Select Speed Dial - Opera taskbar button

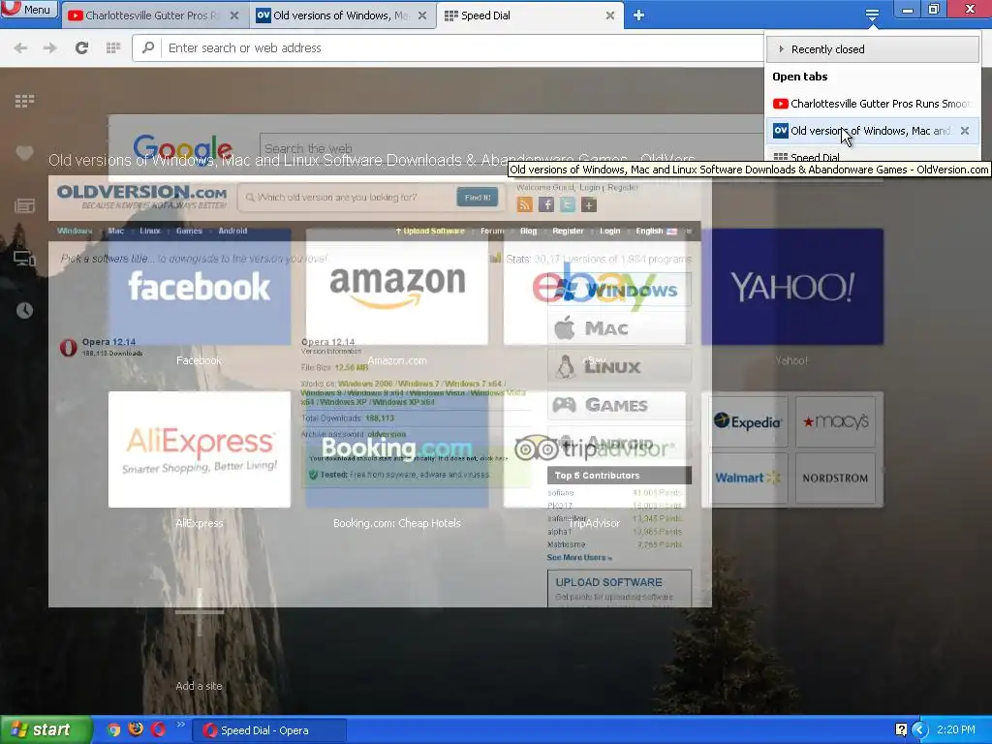tap(270, 730)
